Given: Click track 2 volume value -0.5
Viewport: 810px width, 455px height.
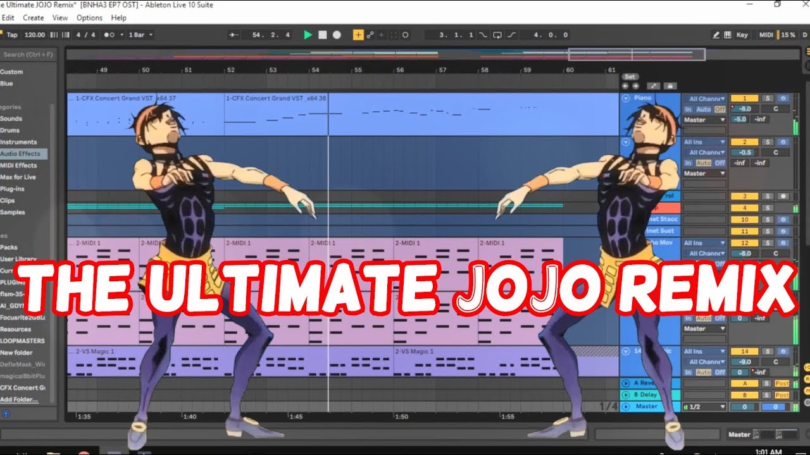Looking at the screenshot, I should 745,152.
